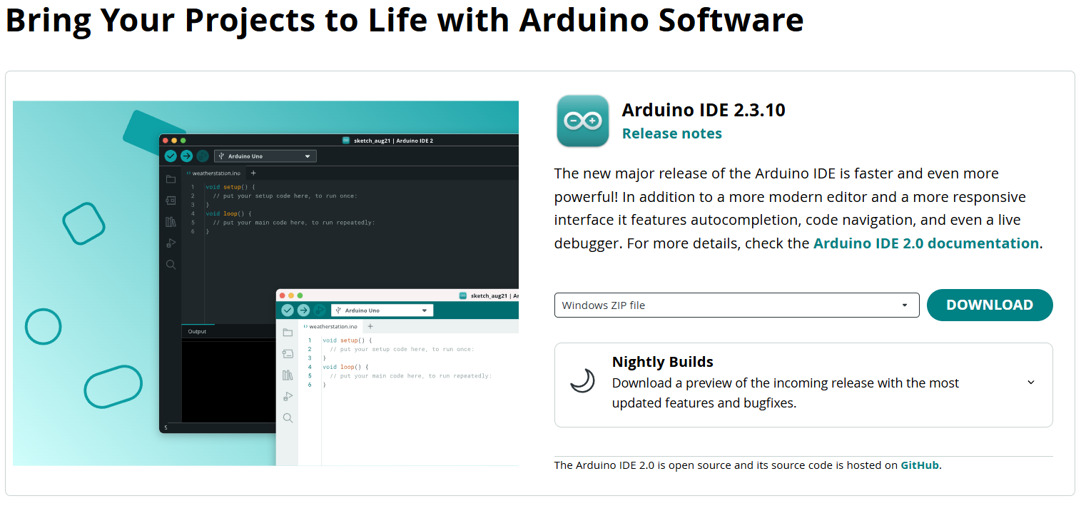Open the Windows ZIP file download dropdown
This screenshot has width=1081, height=511.
click(736, 305)
